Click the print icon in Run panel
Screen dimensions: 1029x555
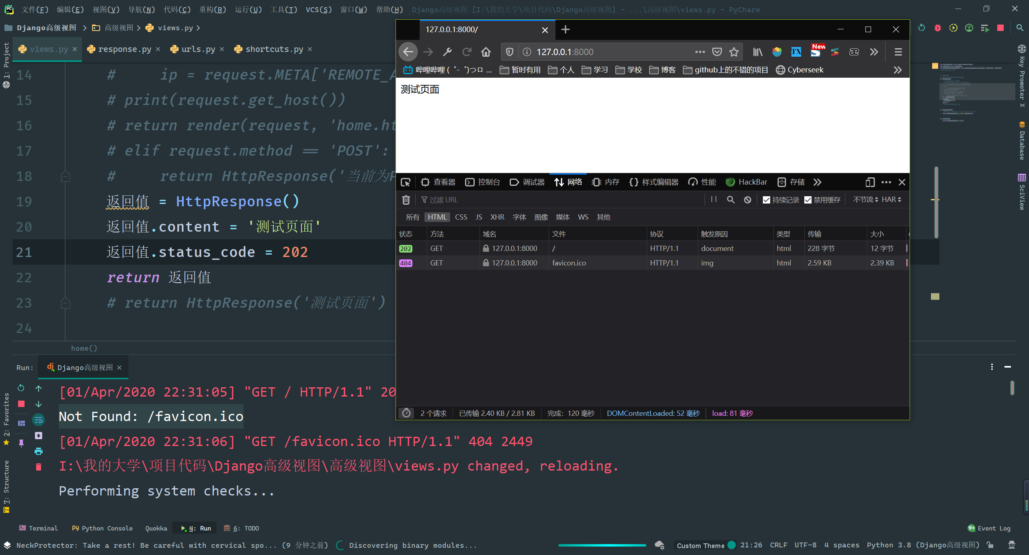[x=39, y=451]
